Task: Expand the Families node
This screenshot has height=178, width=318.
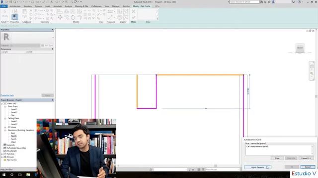Action: [2, 154]
